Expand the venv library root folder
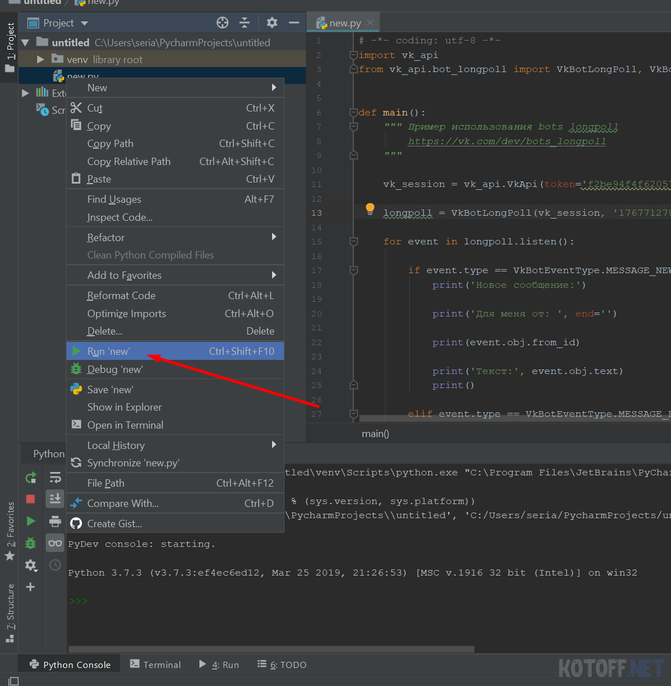 [41, 59]
